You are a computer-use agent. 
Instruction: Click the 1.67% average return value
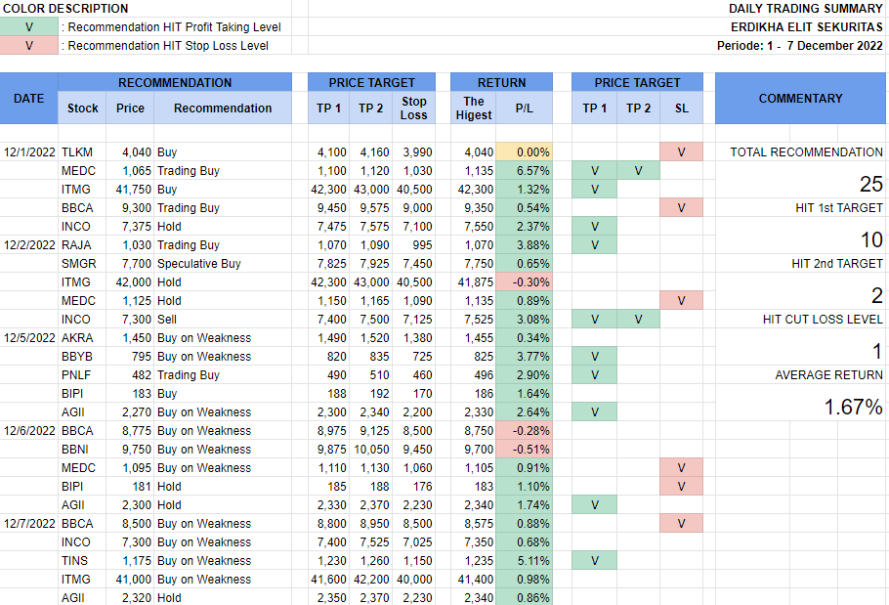(x=853, y=407)
